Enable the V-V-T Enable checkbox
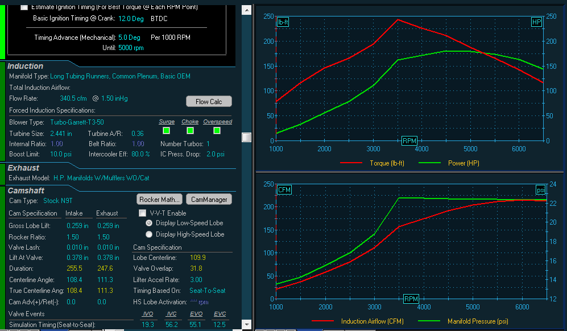Viewport: 567px width, 331px height. pos(142,213)
